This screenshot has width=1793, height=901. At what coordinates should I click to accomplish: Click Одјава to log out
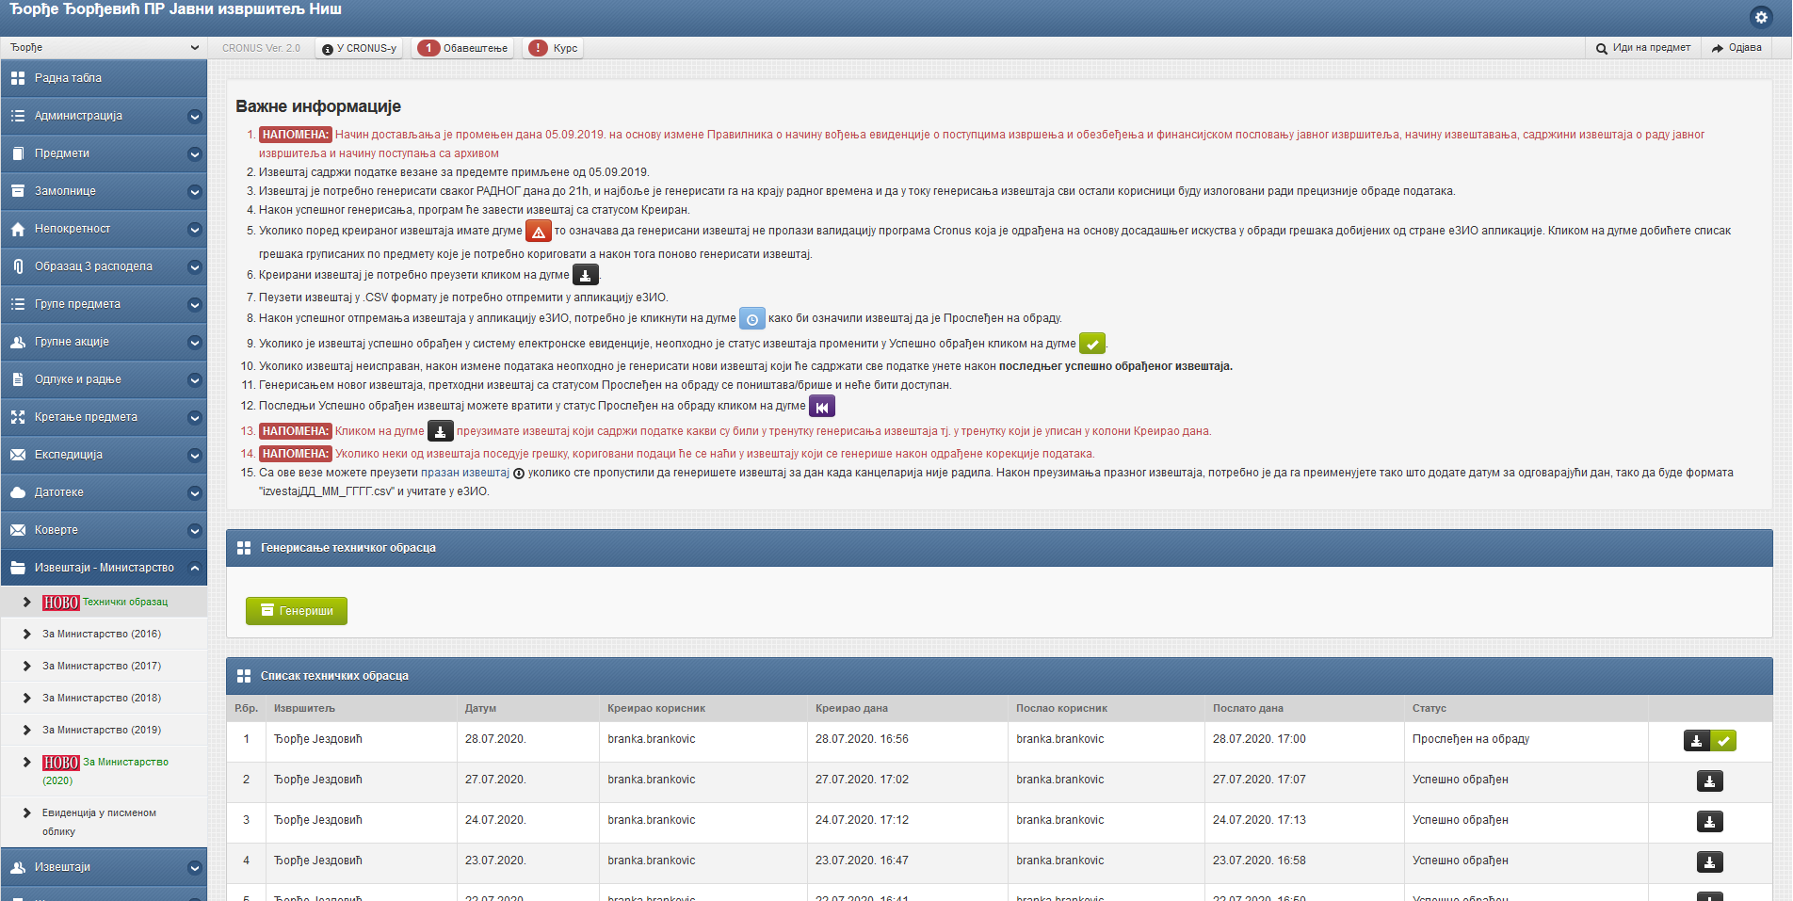pos(1736,48)
